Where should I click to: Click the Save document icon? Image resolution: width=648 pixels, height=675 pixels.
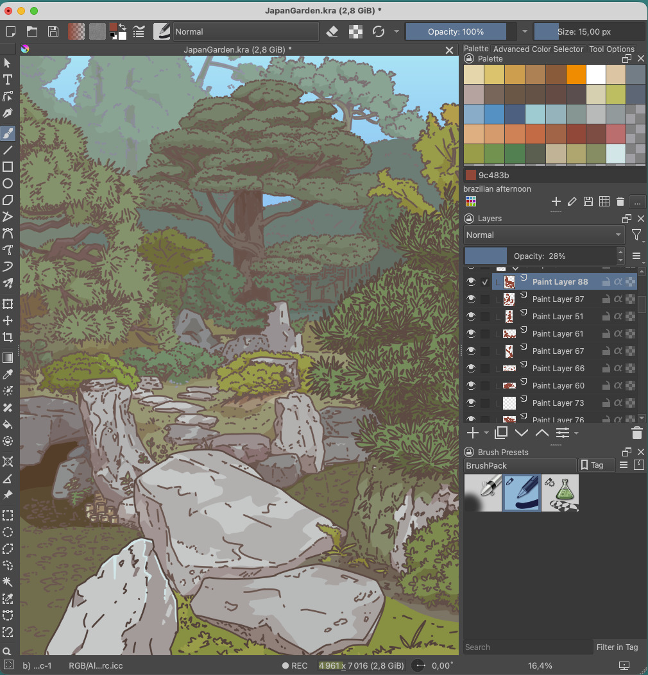53,31
